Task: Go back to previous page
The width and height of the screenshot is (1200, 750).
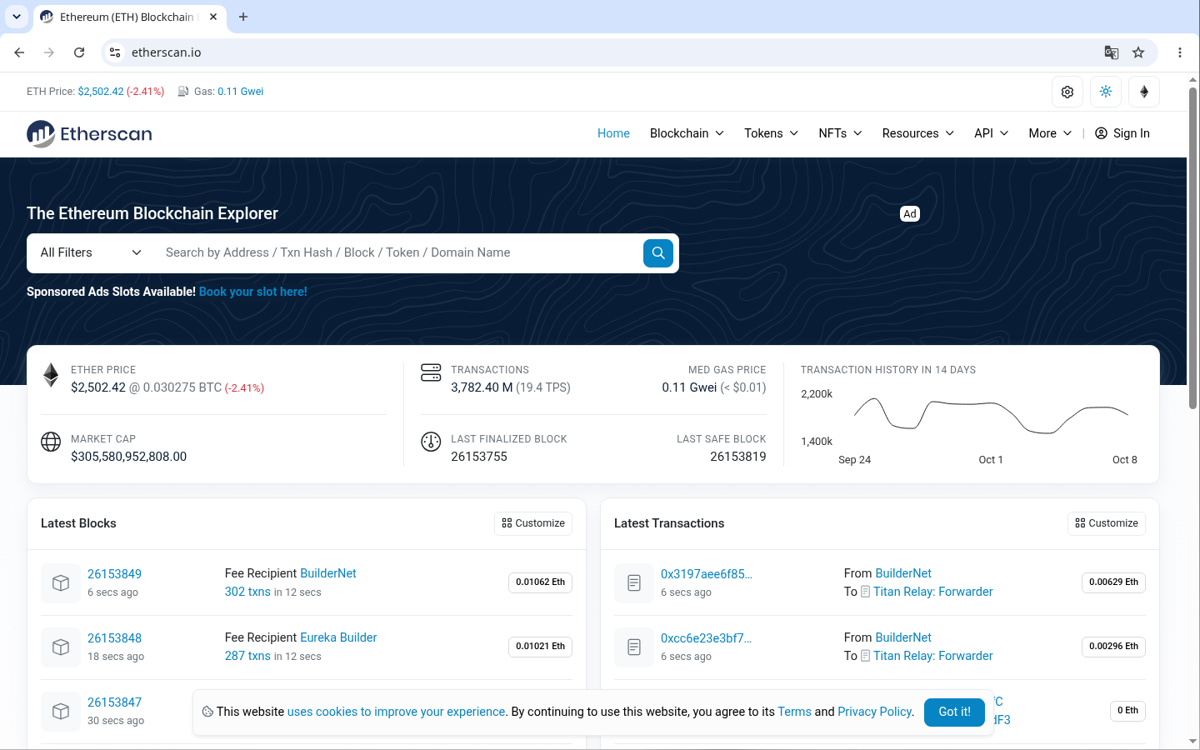Action: [x=19, y=52]
